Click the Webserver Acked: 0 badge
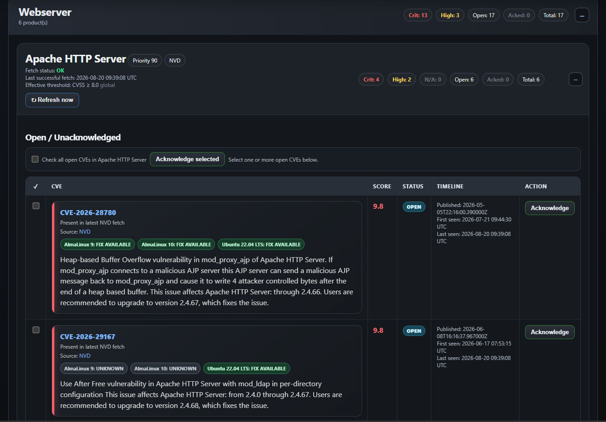606x422 pixels. (519, 15)
